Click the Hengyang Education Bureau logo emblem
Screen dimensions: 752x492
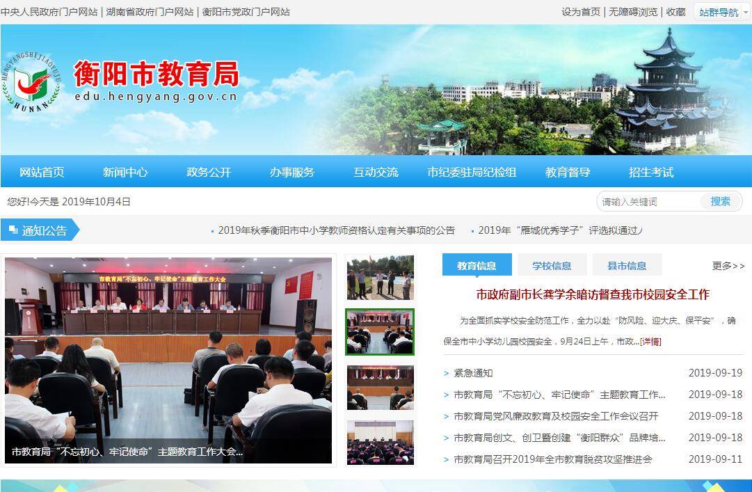click(32, 82)
